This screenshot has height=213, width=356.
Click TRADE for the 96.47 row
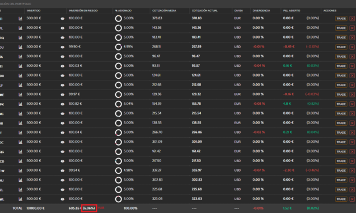(341, 57)
